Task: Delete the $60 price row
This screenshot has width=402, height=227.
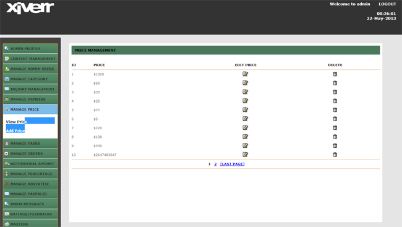Action: tap(335, 83)
